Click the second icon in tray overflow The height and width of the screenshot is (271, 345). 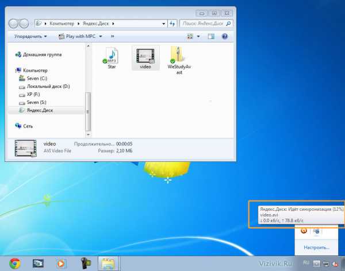point(316,231)
